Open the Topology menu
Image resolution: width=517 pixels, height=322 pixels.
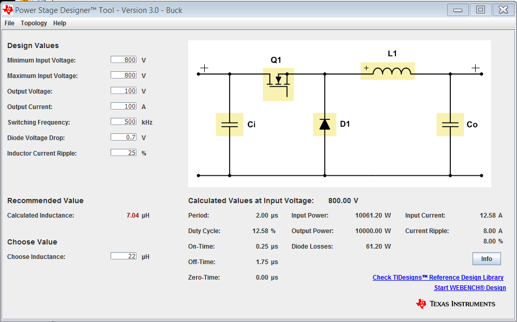34,23
